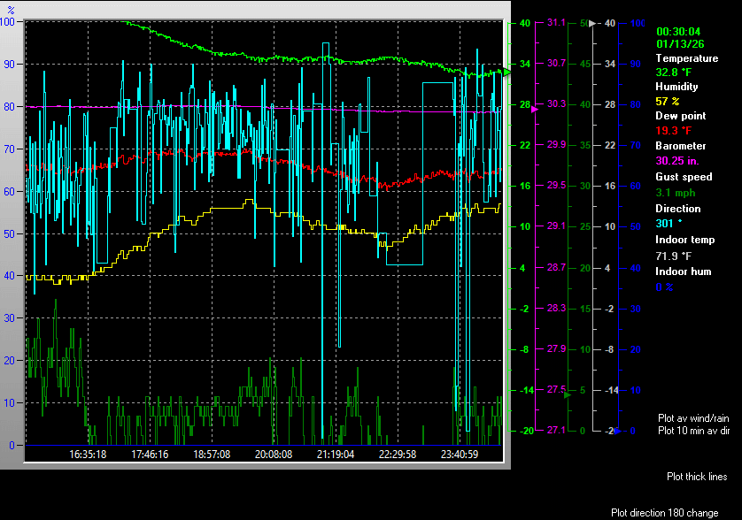Viewport: 742px width, 520px height.
Task: Click the 21:19:04 time marker on x-axis
Action: (x=335, y=455)
